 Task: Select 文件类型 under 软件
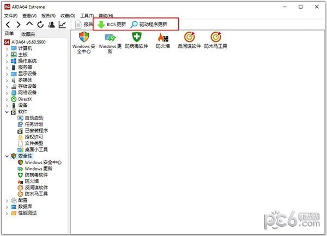point(31,143)
